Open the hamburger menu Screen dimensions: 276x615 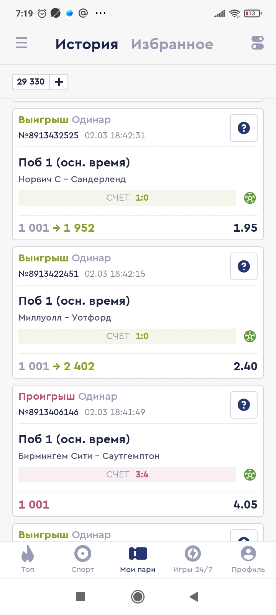tap(21, 43)
